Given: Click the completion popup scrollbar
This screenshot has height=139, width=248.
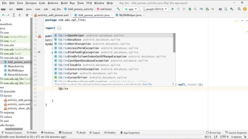Looking at the screenshot, I should pos(174,43).
